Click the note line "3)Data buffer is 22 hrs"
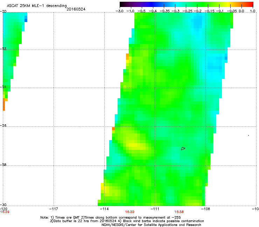The width and height of the screenshot is (259, 227). [x=127, y=221]
